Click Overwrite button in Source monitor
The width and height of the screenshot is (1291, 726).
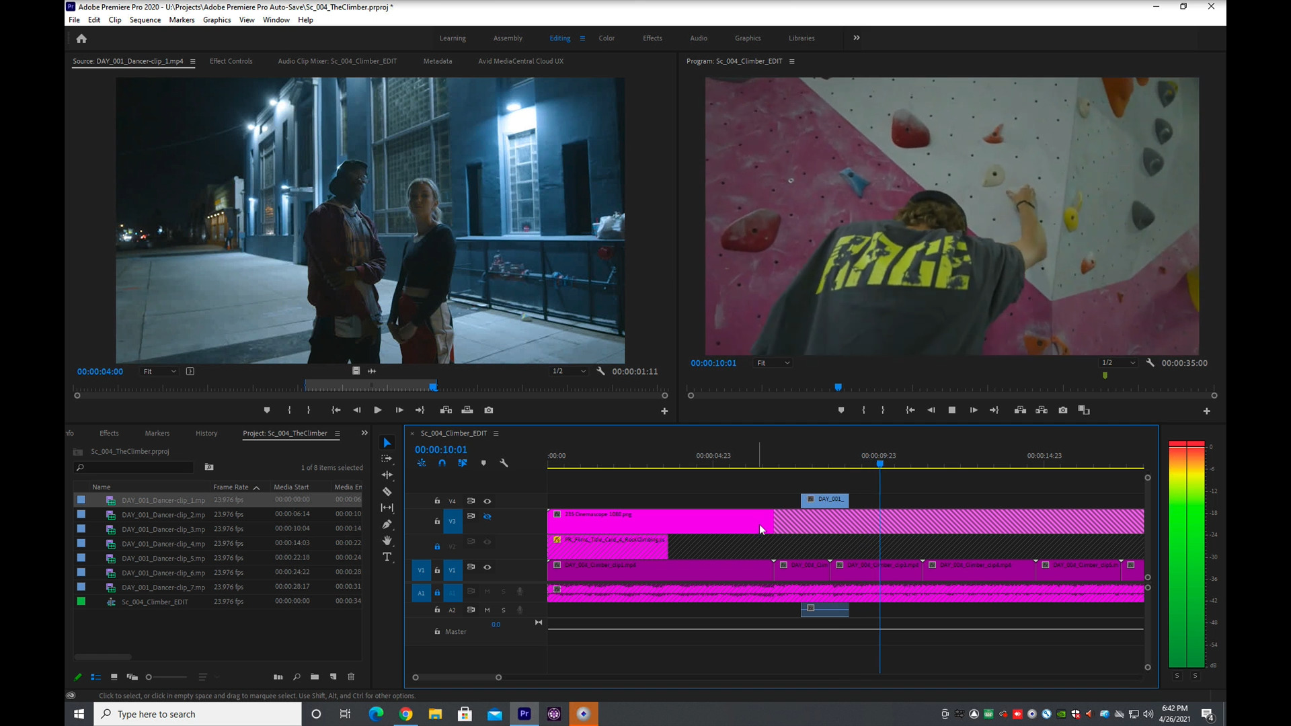click(467, 410)
